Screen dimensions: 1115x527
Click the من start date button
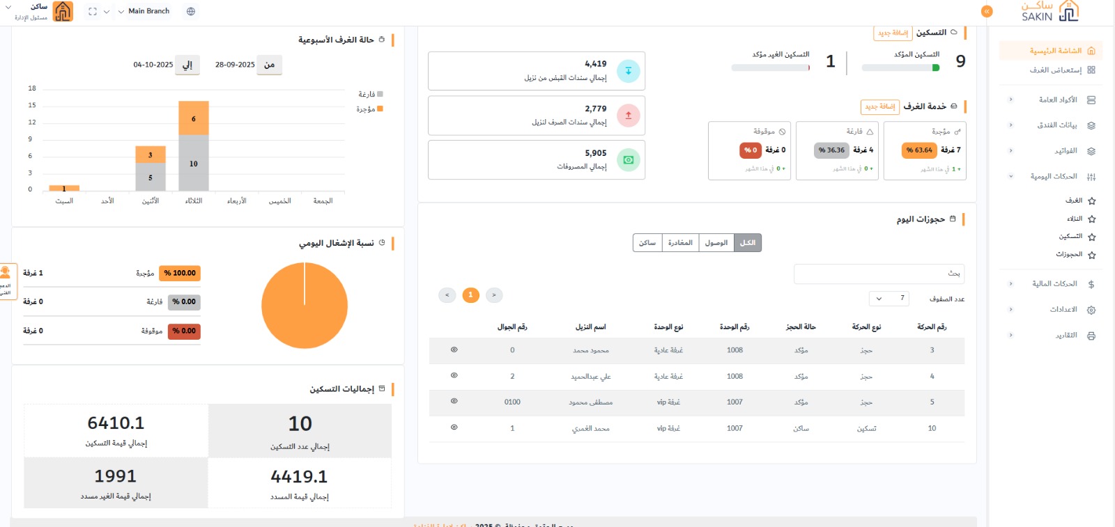(269, 65)
